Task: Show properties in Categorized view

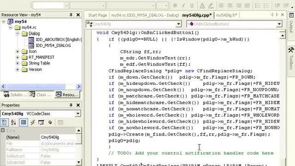Action: click(x=5, y=123)
